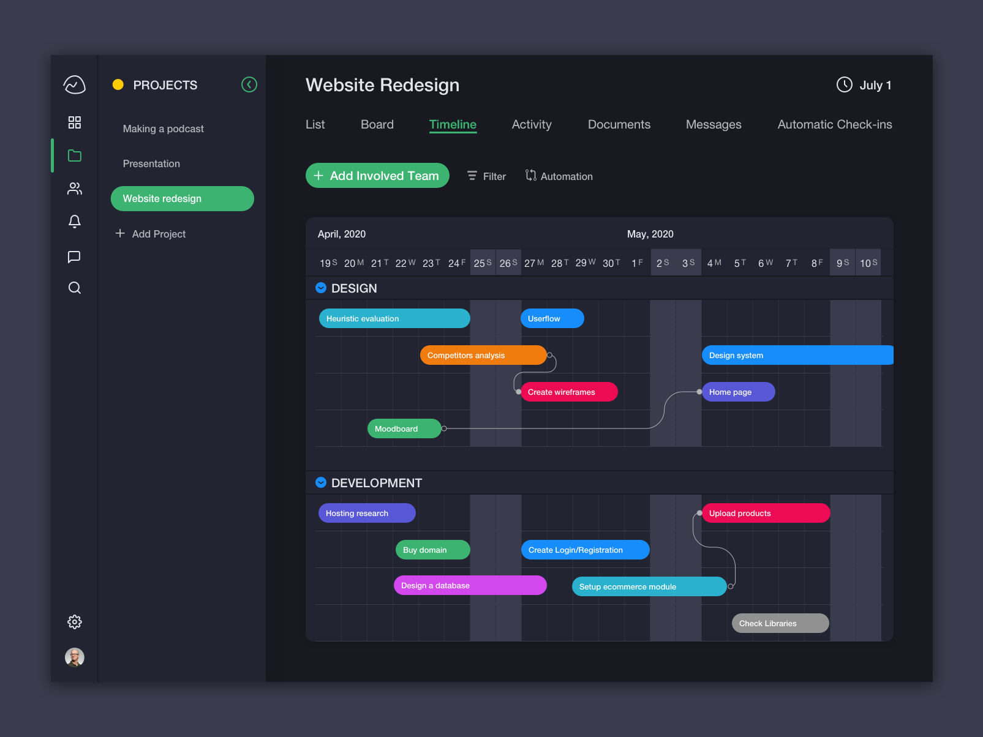This screenshot has width=983, height=737.
Task: Select Check Libraries task bar
Action: pos(780,623)
